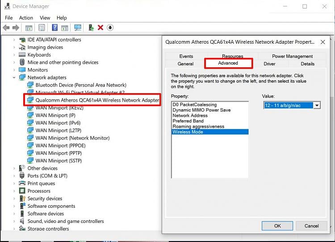The image size is (335, 242).
Task: Open the Help menu
Action: coord(62,18)
